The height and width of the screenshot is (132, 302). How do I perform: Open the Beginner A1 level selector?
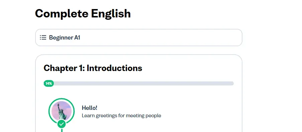click(x=139, y=38)
